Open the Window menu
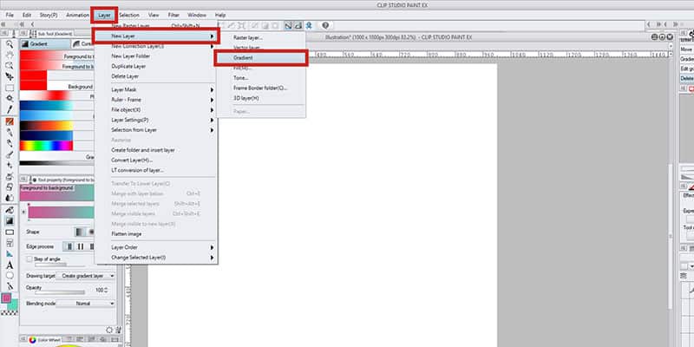Image resolution: width=694 pixels, height=347 pixels. point(197,15)
